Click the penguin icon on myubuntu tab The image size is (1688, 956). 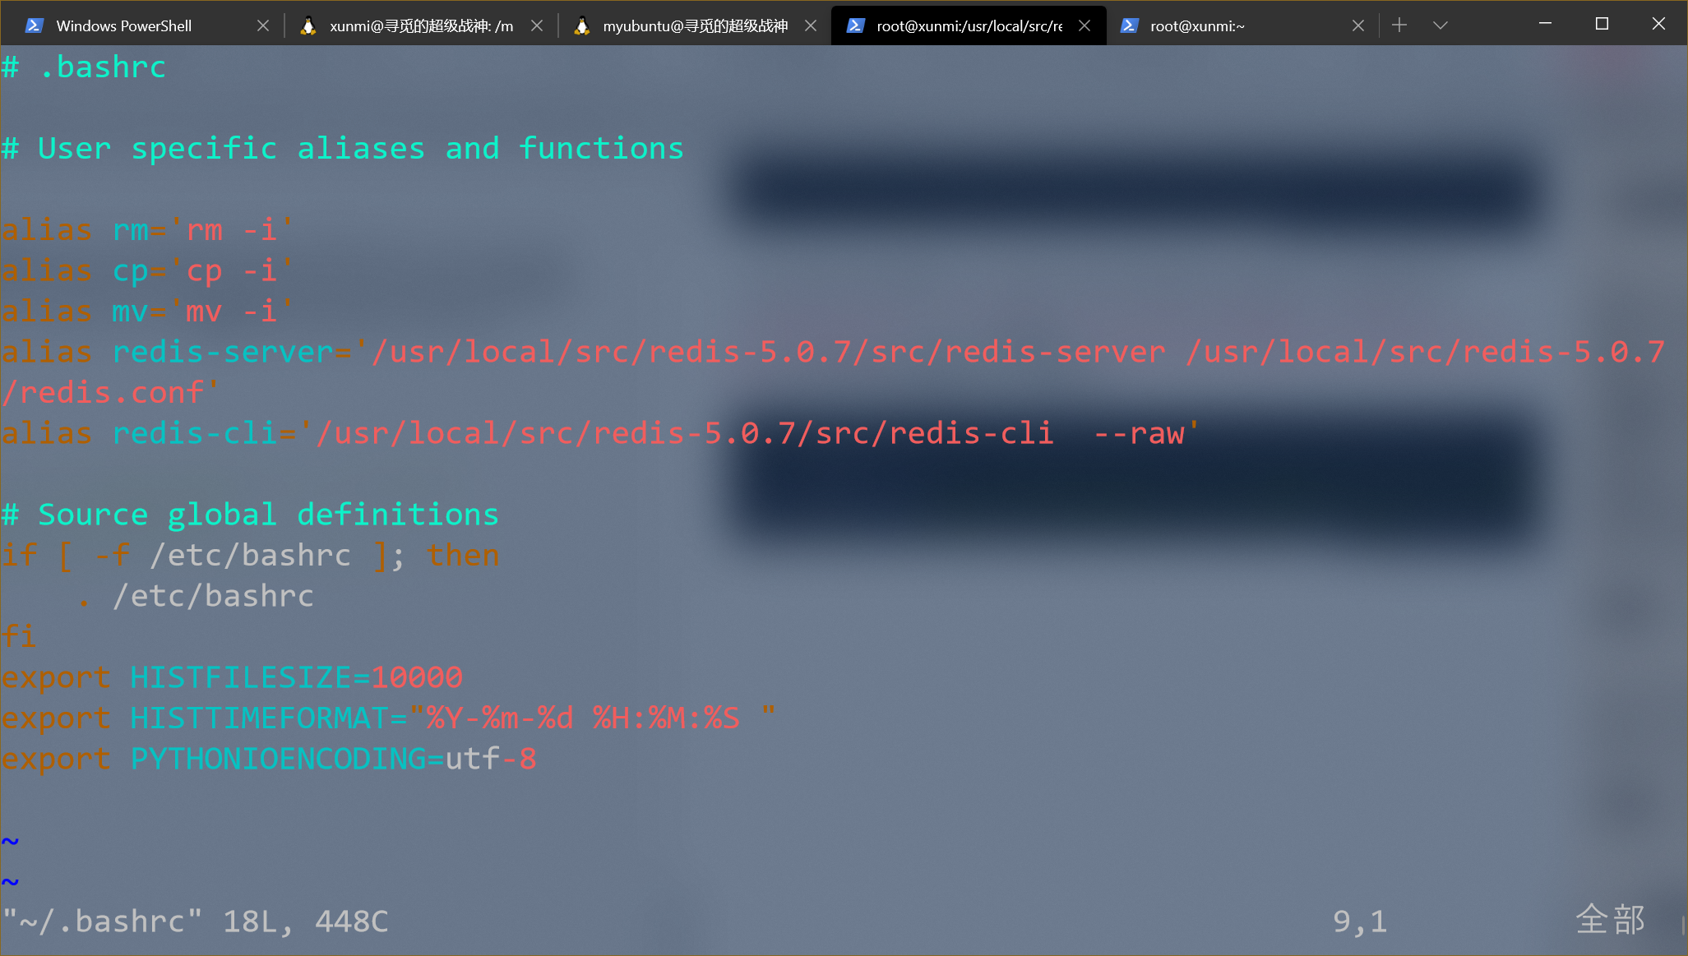pos(582,25)
